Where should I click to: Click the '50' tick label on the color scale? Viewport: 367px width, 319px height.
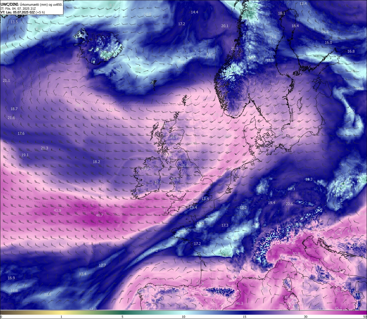[364, 317]
